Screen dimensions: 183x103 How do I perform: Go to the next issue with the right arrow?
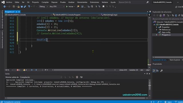pyautogui.click(x=36, y=70)
